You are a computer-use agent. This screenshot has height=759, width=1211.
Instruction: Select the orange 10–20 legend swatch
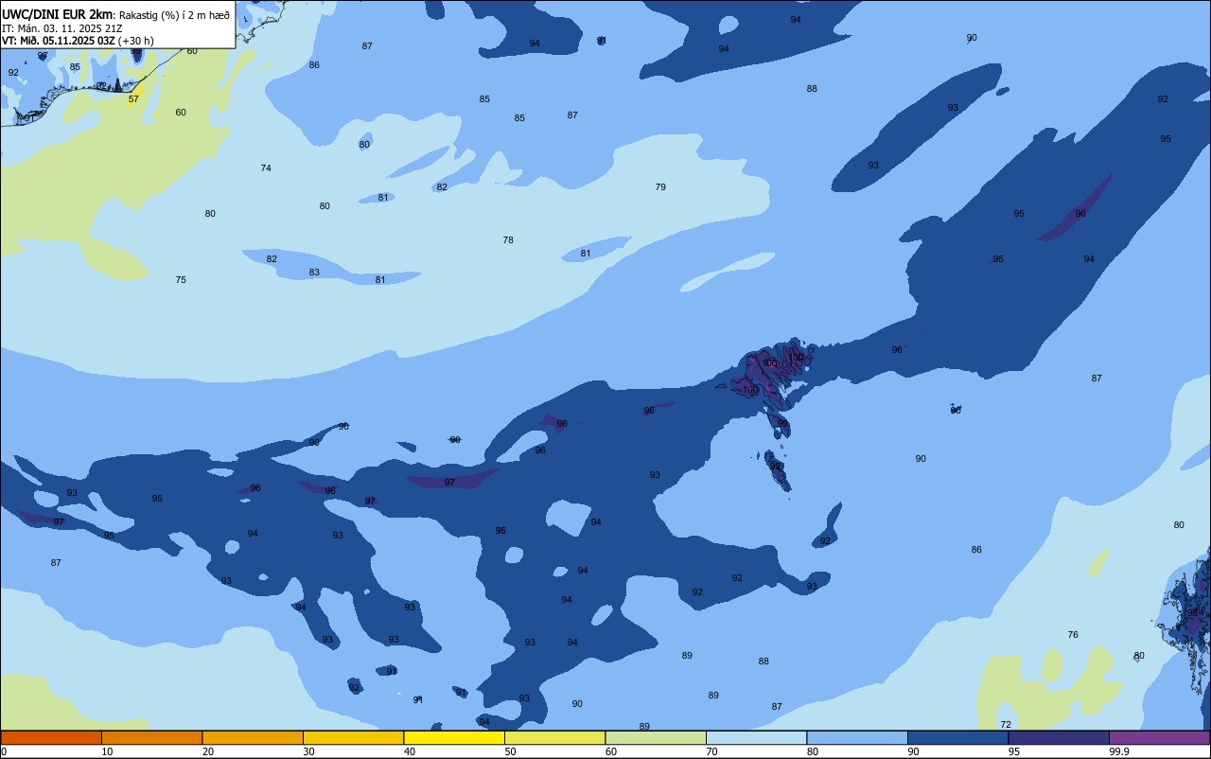tap(152, 738)
